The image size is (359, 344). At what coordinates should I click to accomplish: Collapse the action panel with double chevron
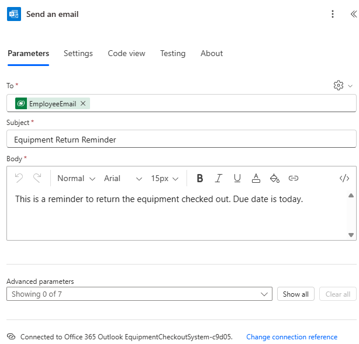click(x=354, y=14)
